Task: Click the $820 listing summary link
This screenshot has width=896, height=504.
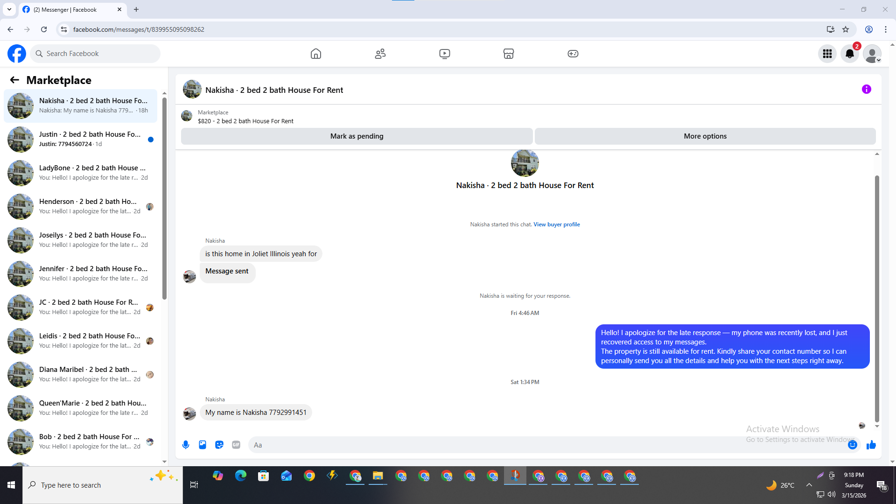Action: coord(245,121)
